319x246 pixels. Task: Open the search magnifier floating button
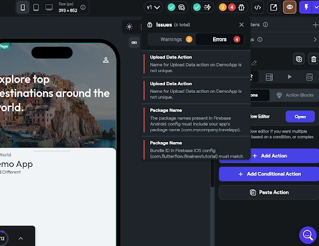pyautogui.click(x=308, y=235)
